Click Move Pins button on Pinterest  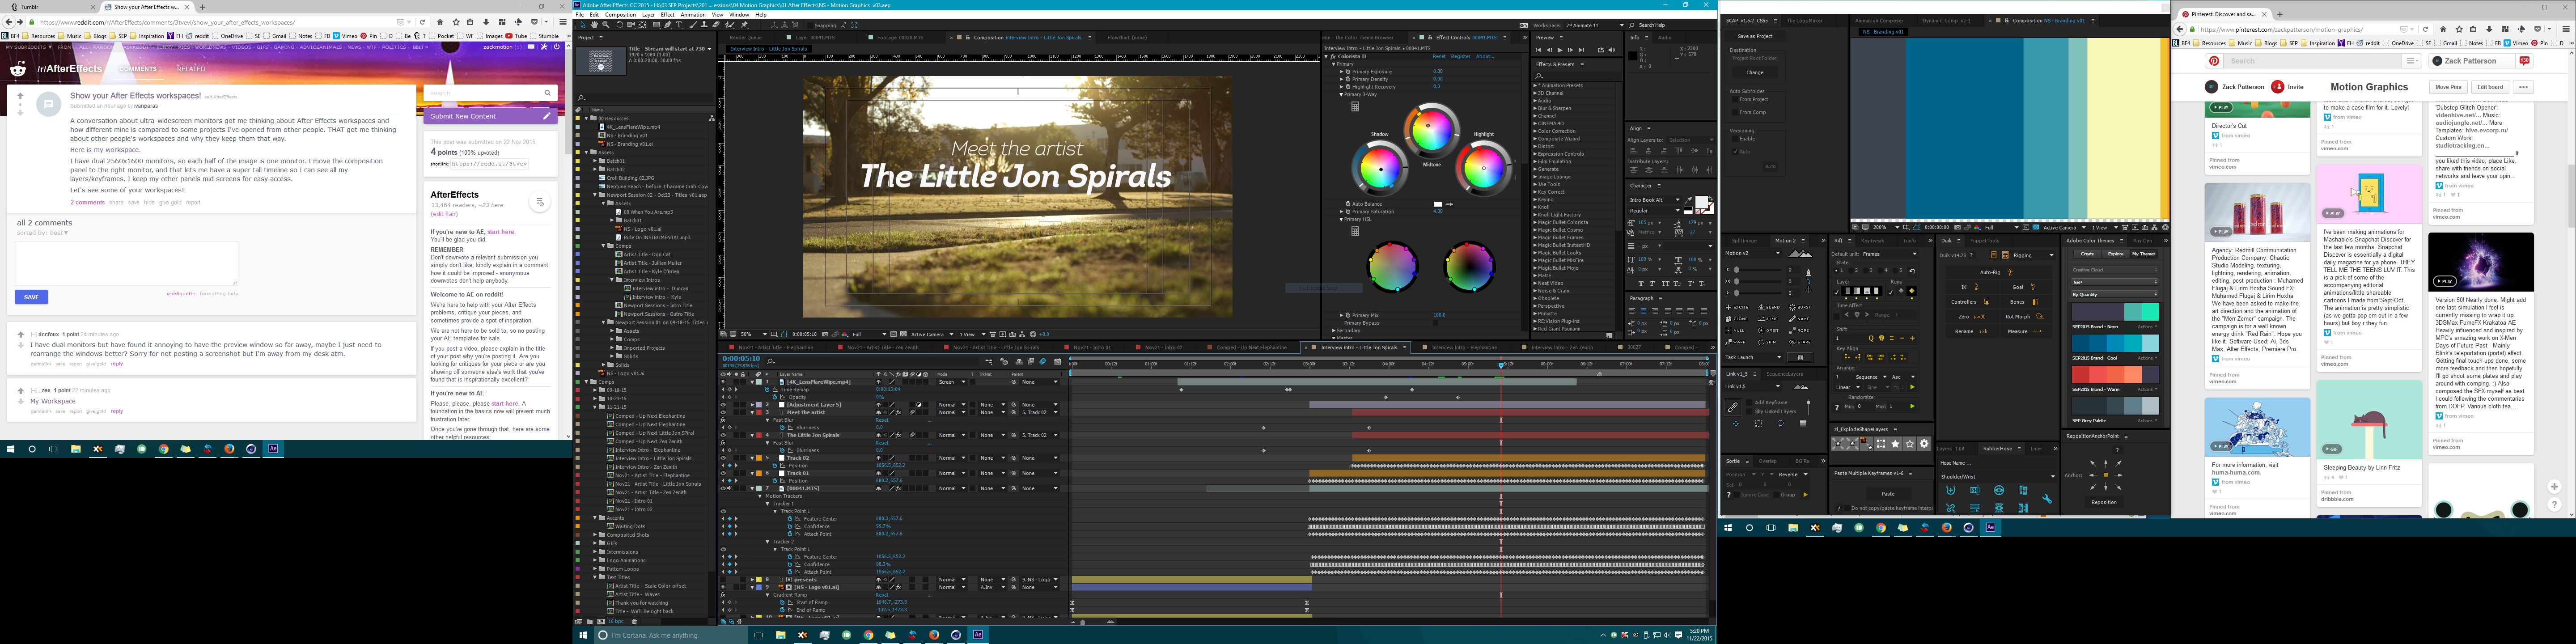2449,87
